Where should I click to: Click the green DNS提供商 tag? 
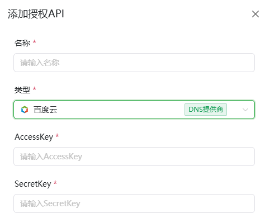206,110
